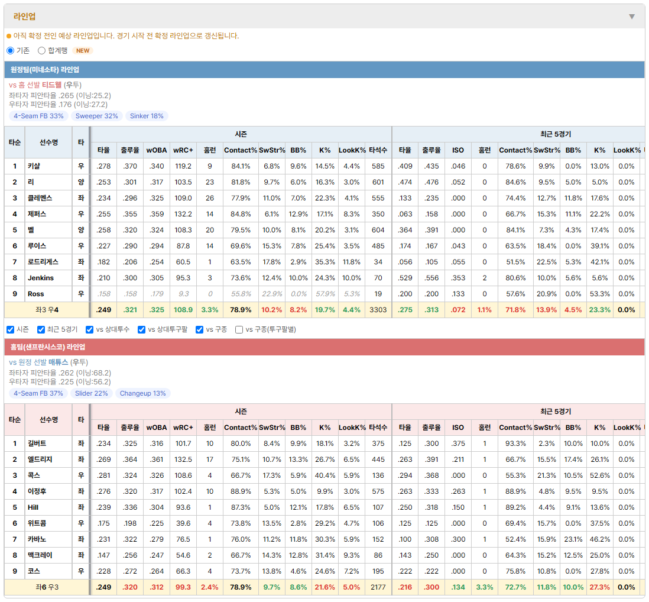This screenshot has width=649, height=602.
Task: Click the 4-Seam FB 33% pitch tag
Action: (38, 116)
